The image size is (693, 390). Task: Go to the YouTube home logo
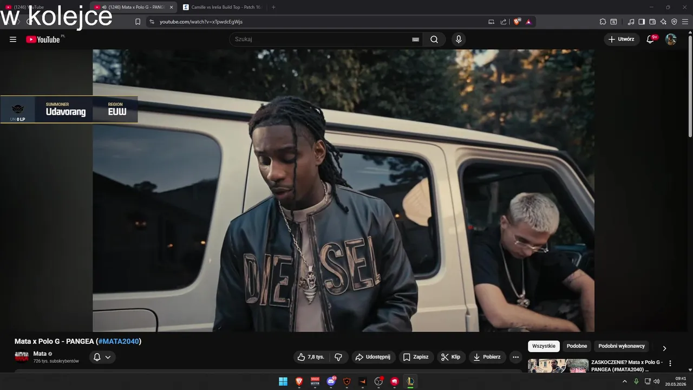click(x=43, y=40)
